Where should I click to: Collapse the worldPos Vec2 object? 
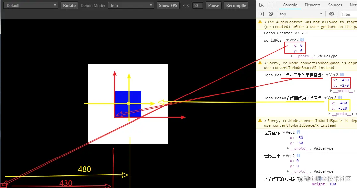[x=287, y=40]
